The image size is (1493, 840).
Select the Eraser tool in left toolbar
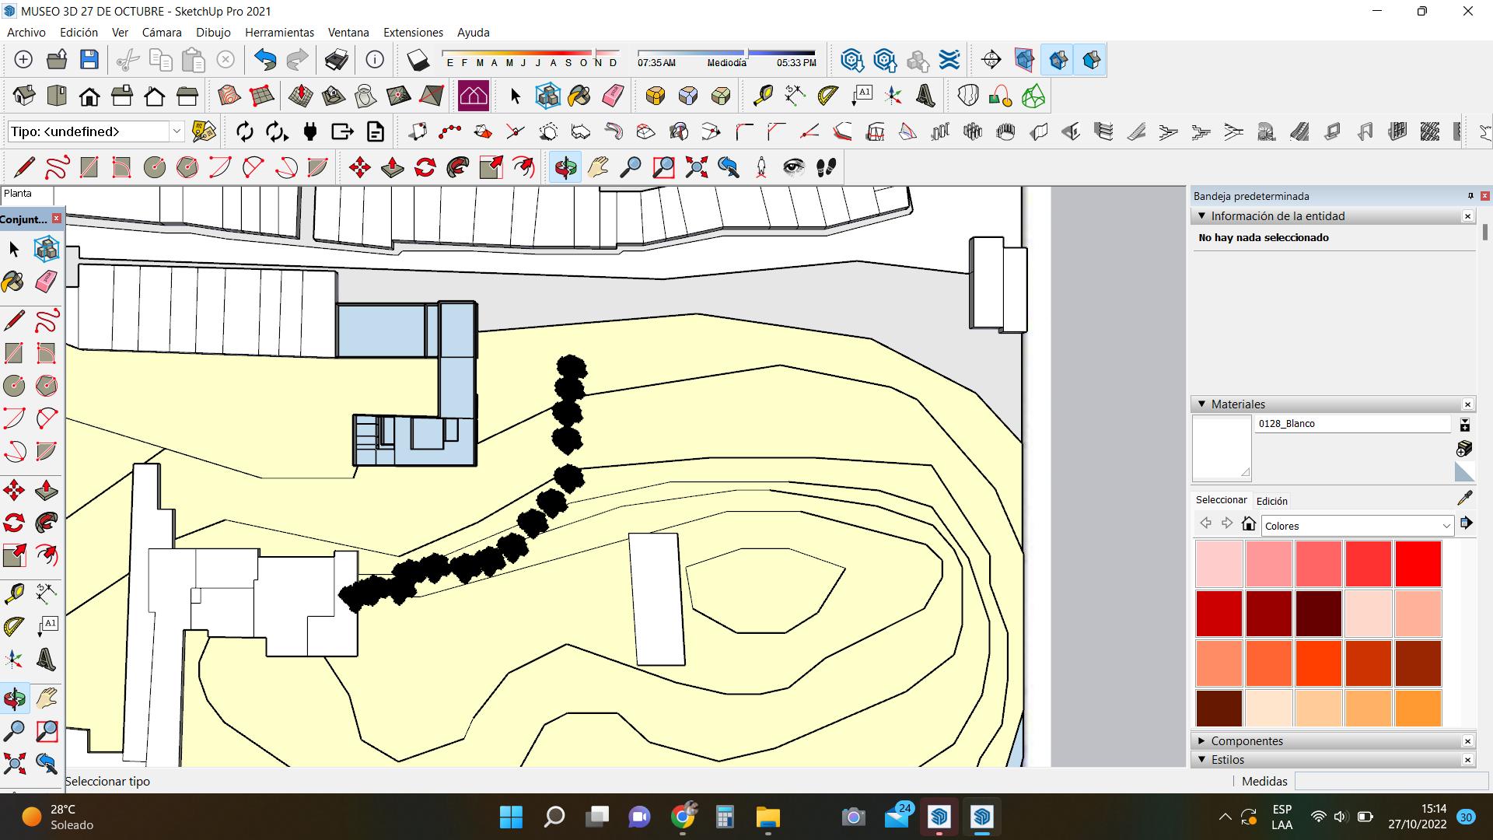coord(46,282)
